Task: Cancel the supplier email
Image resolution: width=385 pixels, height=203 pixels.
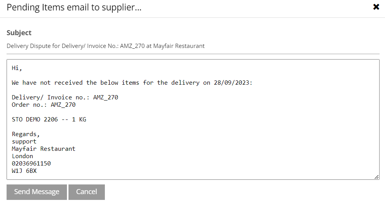Action: 86,192
